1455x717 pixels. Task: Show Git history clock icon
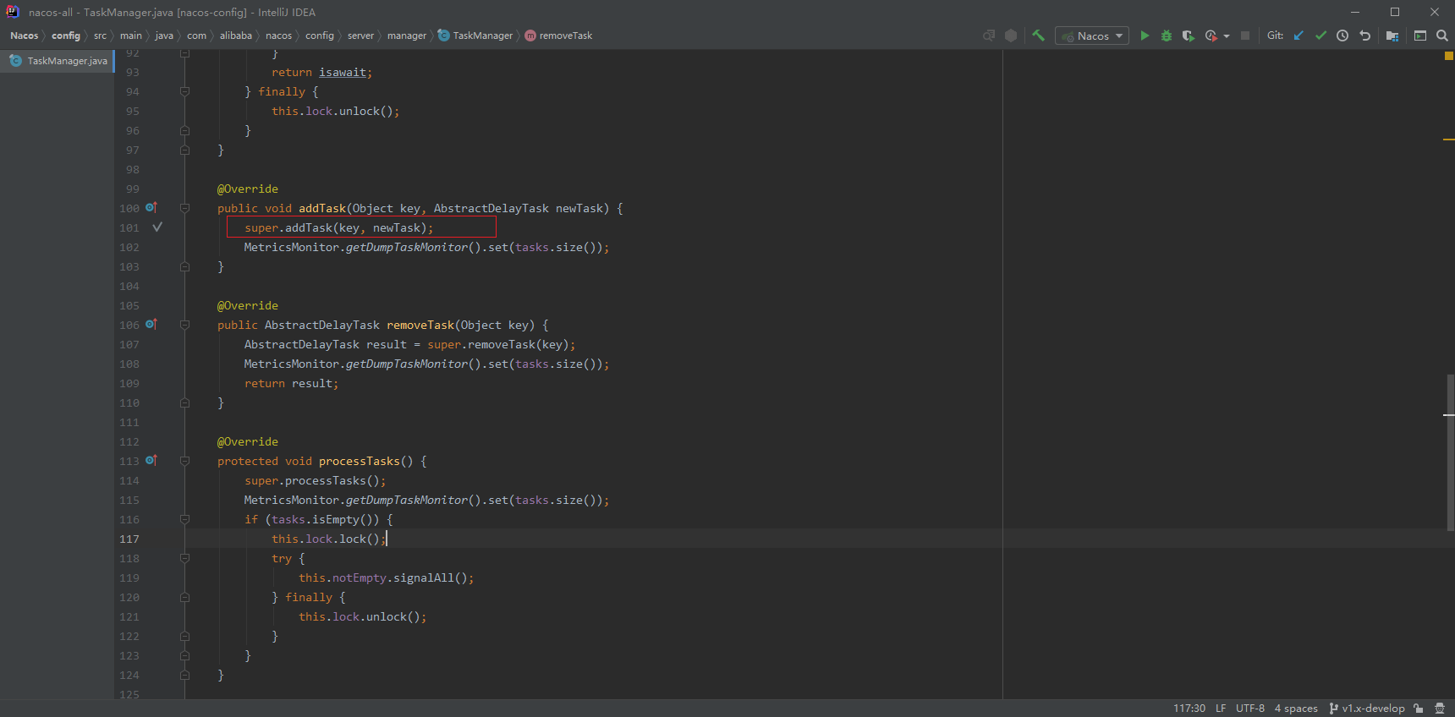pos(1342,36)
